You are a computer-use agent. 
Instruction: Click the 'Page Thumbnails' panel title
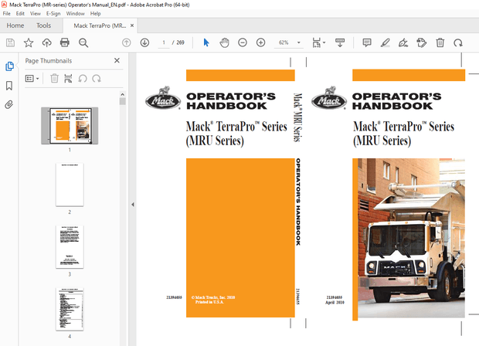[48, 61]
